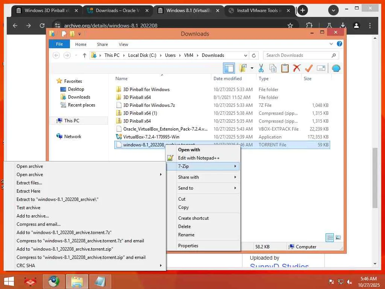Image resolution: width=385 pixels, height=289 pixels.
Task: Open the Chrome icon in taskbar
Action: (53, 281)
